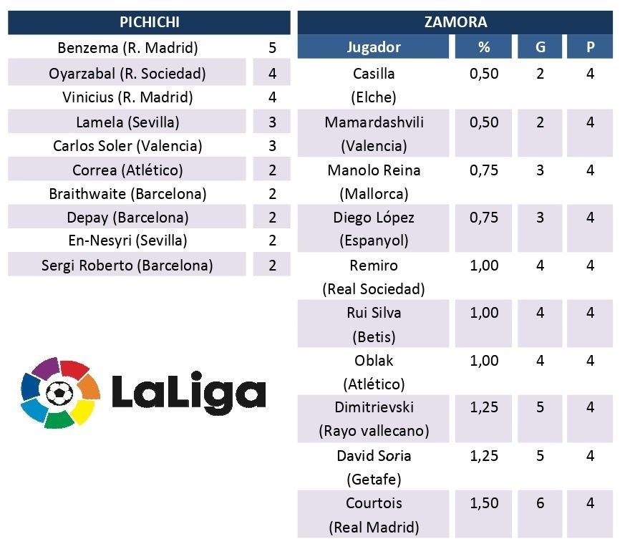Select the Carlos Soler (Valencia) row

127,146
